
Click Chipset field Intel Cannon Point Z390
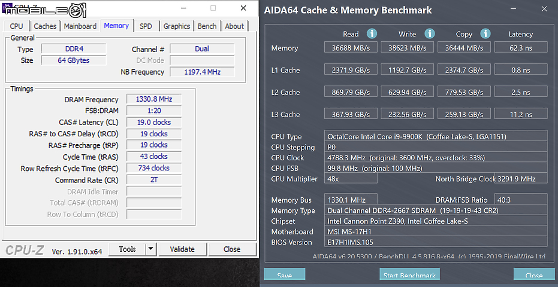coord(436,221)
